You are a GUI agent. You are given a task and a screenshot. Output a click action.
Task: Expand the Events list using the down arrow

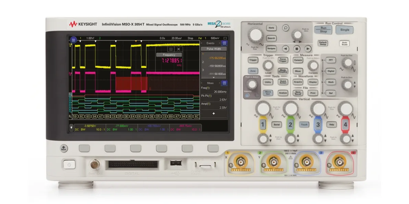[214, 77]
